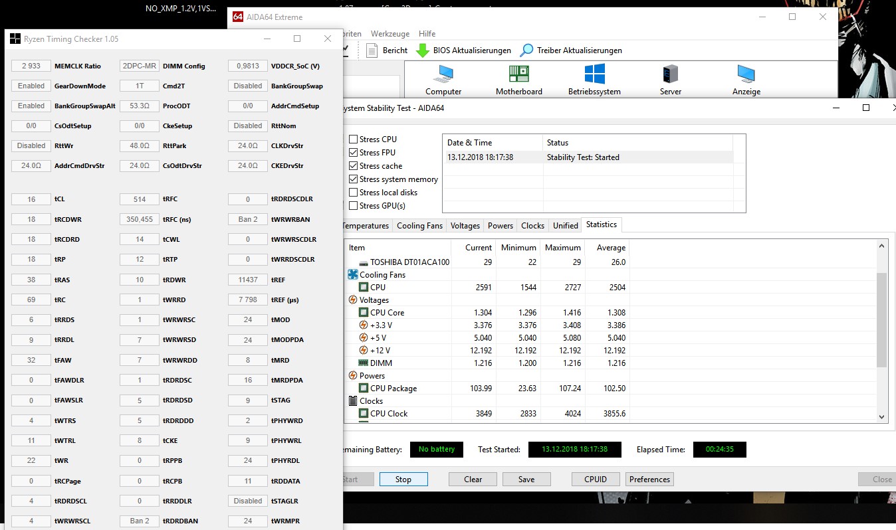896x530 pixels.
Task: Click the CPUID button
Action: click(x=596, y=479)
